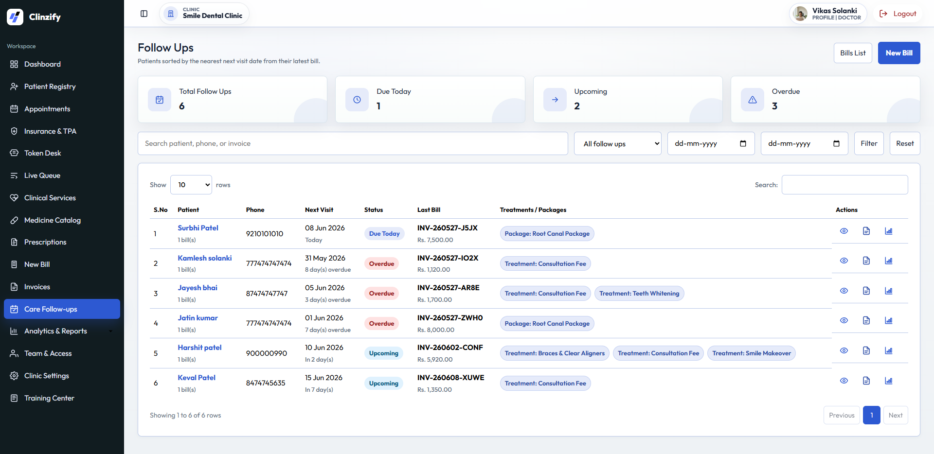Viewport: 934px width, 454px height.
Task: View details for Harshit patel row
Action: coord(844,350)
